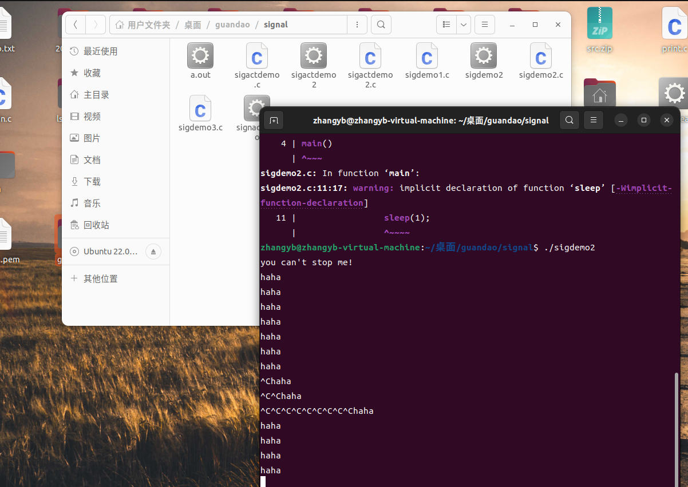Open the terminal hamburger menu
Screen dimensions: 688x487
point(594,120)
